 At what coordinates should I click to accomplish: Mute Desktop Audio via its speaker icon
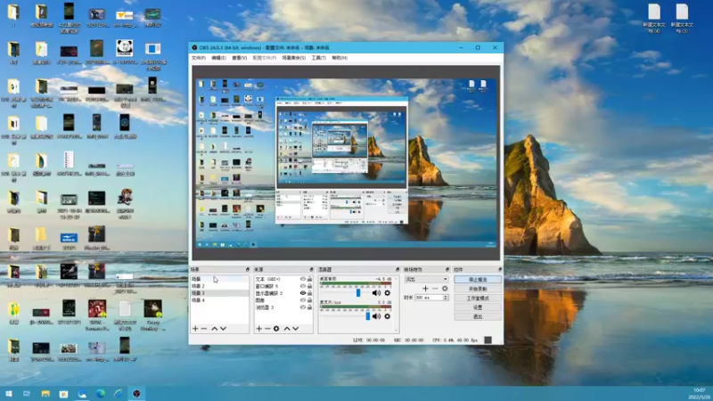[376, 293]
